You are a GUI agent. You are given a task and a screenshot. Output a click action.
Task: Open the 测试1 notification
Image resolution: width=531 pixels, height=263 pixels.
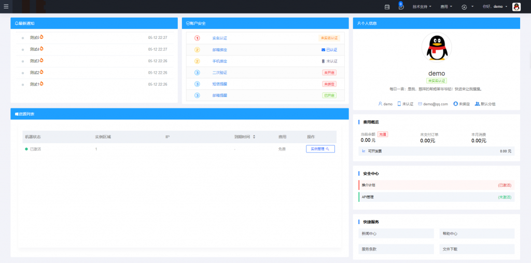(34, 84)
